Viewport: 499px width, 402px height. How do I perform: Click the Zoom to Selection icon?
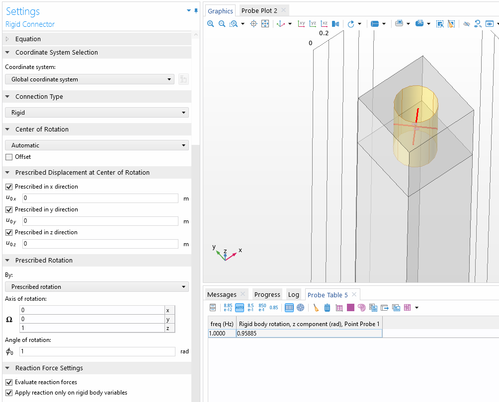click(253, 24)
